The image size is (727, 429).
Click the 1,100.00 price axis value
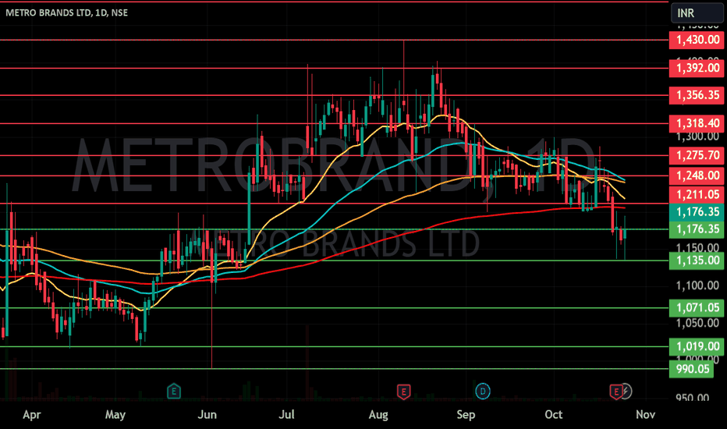coord(697,285)
